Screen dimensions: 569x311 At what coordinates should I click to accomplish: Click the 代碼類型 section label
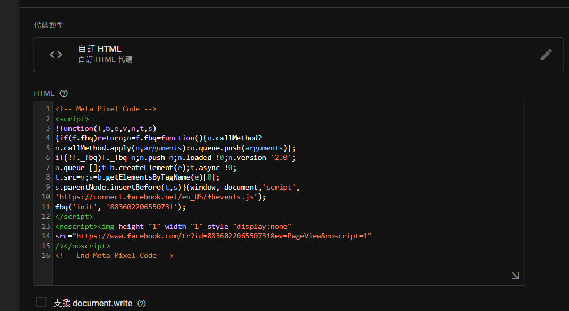click(x=49, y=25)
